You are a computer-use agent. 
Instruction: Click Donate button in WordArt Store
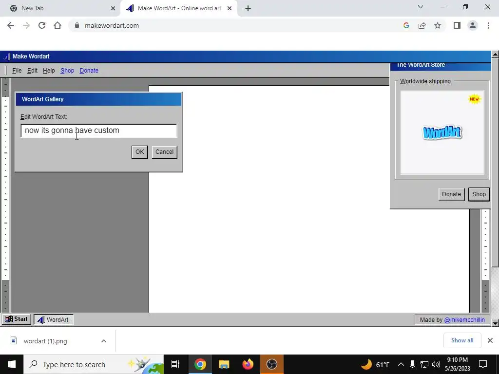[x=451, y=194]
